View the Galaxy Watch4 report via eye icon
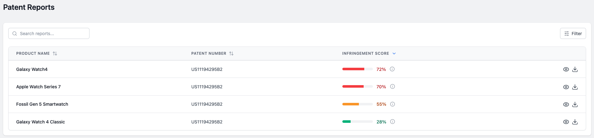The image size is (594, 138). (566, 69)
